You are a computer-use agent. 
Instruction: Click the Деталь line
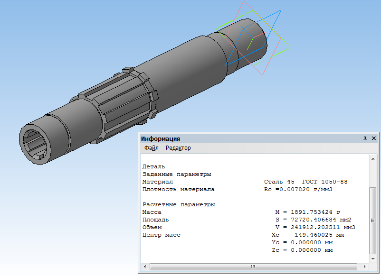(153, 166)
